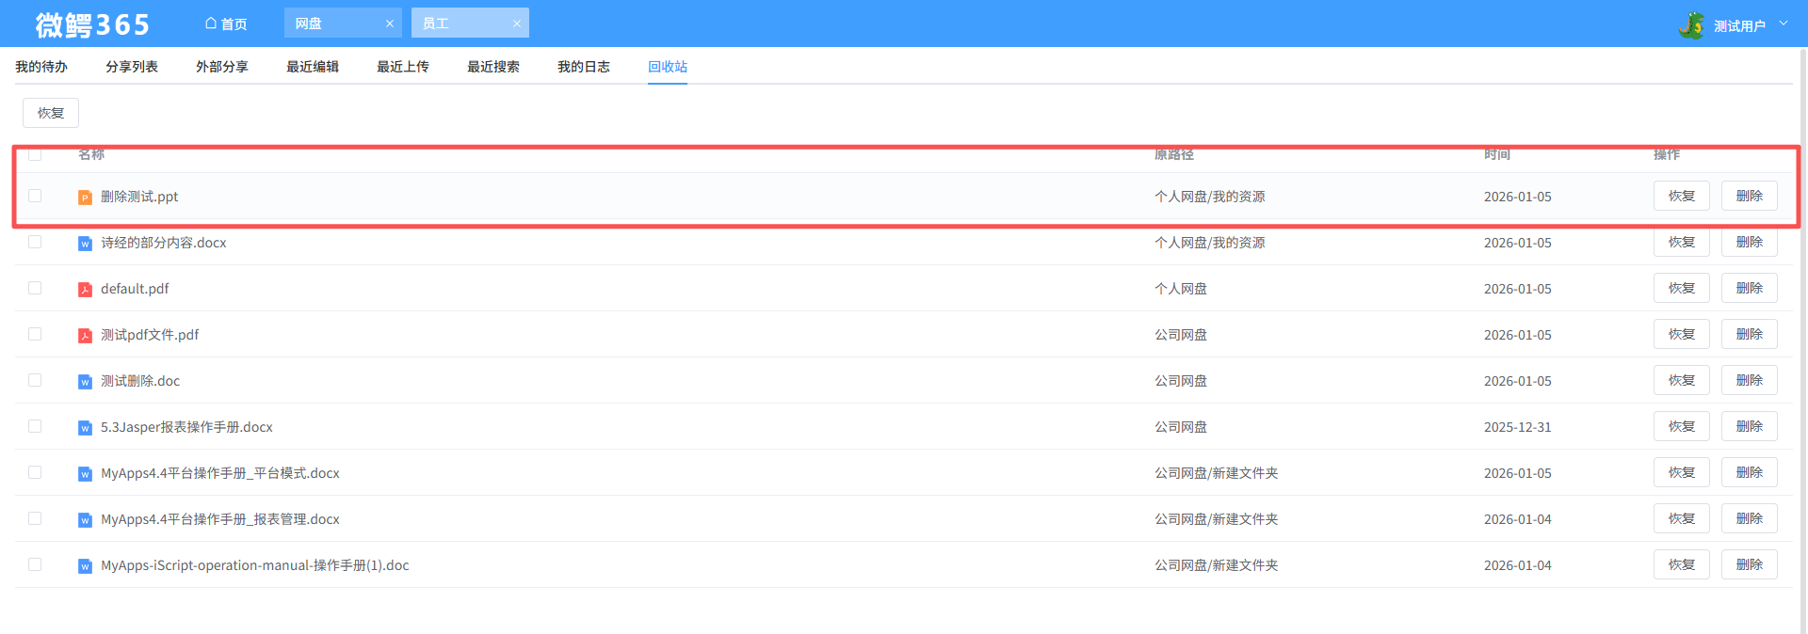
Task: Click the file name 删除测试.ppt
Action: 139,197
